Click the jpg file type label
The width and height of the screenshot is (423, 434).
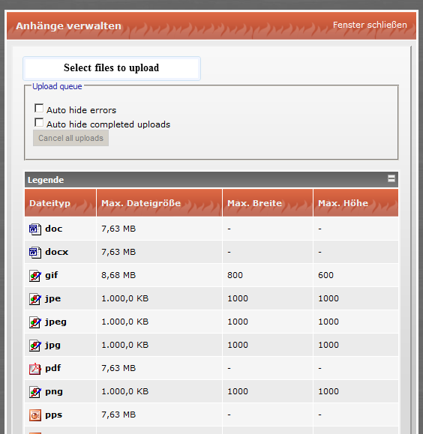click(53, 346)
